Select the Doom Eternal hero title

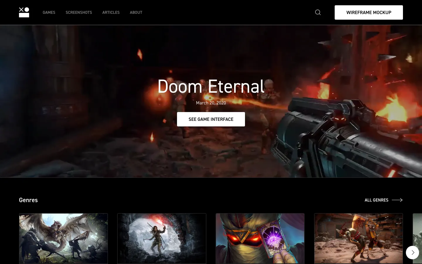(x=211, y=87)
